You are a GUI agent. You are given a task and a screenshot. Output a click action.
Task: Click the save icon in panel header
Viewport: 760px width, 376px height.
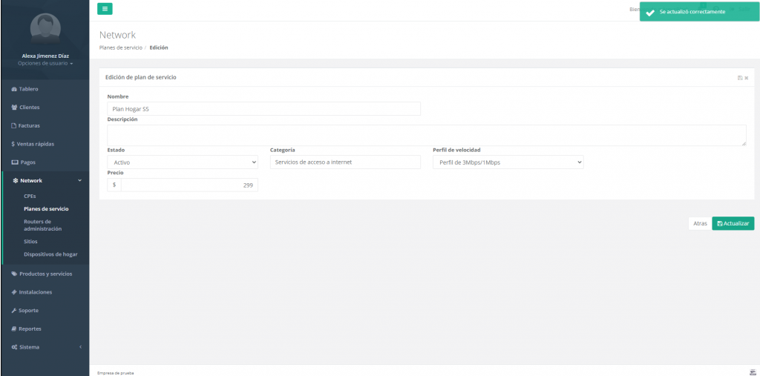tap(740, 78)
